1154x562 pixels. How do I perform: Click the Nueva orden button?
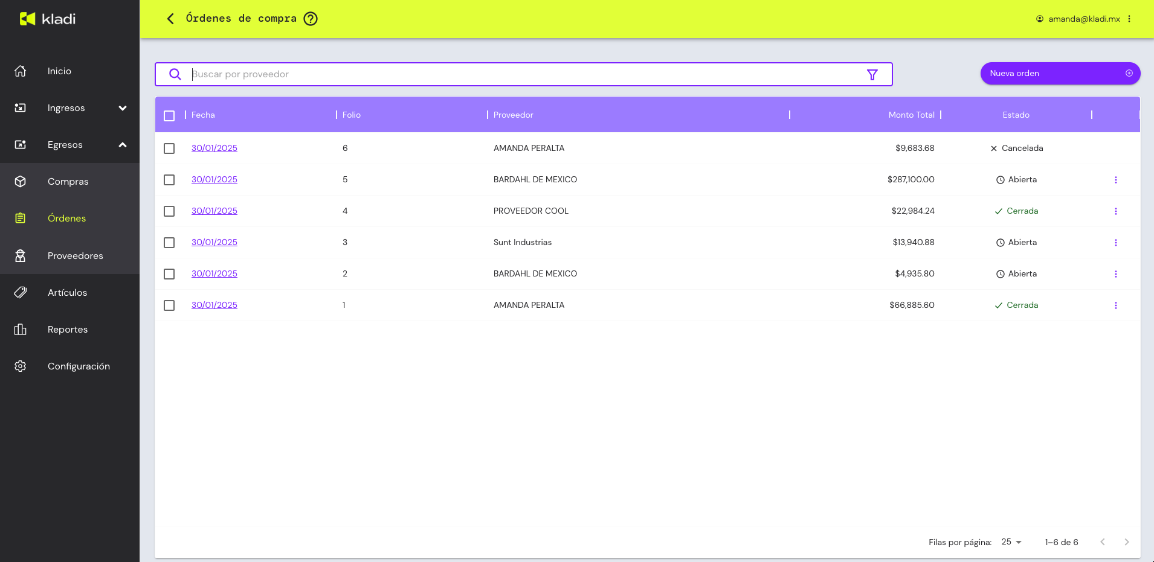tap(1060, 74)
